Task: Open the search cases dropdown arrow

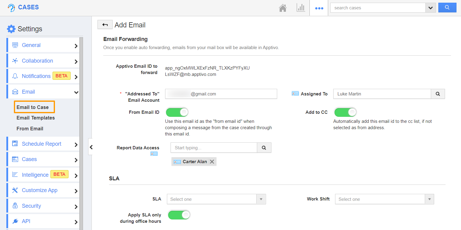Action: coord(431,8)
